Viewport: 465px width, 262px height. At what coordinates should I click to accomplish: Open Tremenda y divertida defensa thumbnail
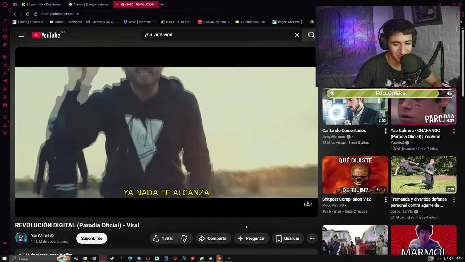424,175
